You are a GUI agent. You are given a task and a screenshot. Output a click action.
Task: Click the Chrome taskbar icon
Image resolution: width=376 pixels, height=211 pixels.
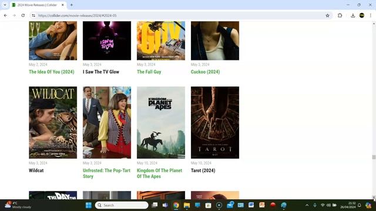pyautogui.click(x=176, y=205)
